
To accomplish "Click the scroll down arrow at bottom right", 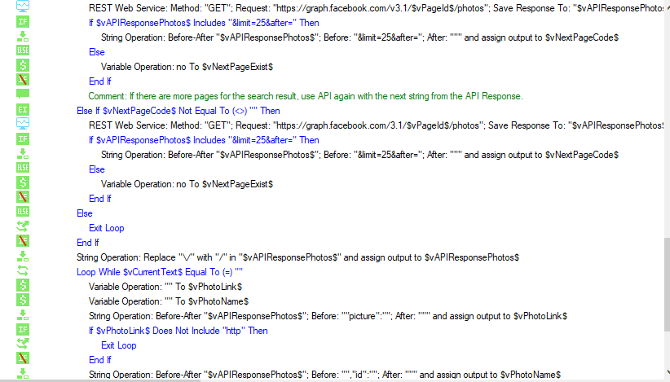I will point(667,372).
